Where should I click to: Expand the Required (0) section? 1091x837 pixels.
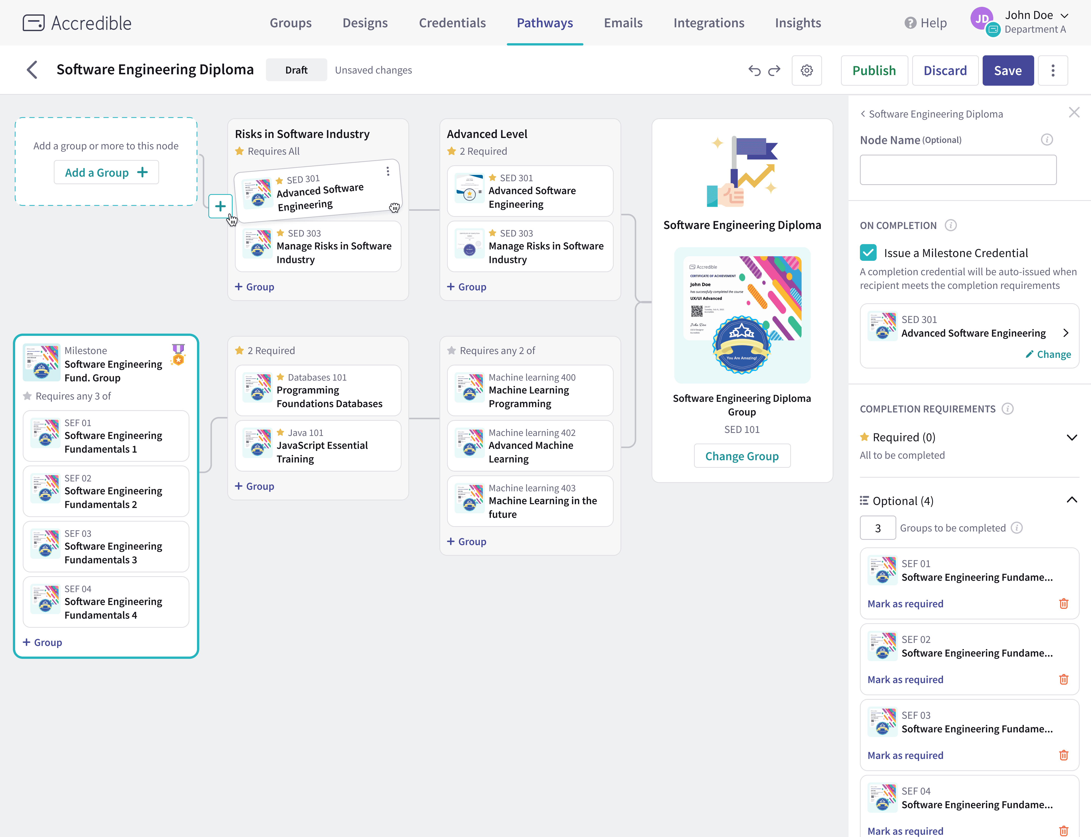(x=1072, y=437)
